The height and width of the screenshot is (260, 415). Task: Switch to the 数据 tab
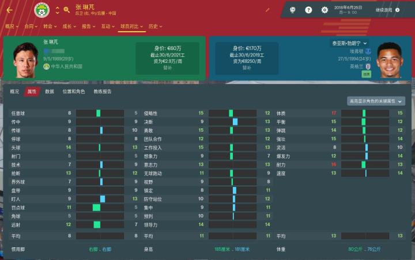pyautogui.click(x=50, y=91)
